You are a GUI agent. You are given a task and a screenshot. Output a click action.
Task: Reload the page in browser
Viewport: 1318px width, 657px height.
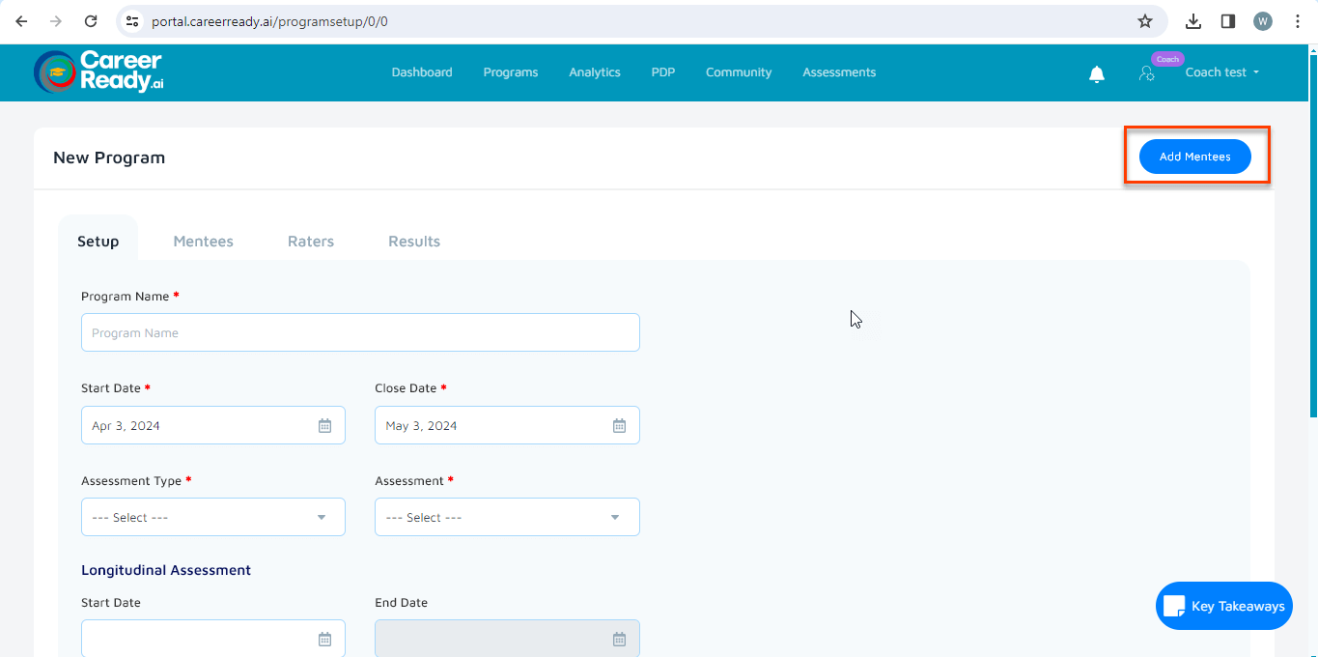pos(90,21)
